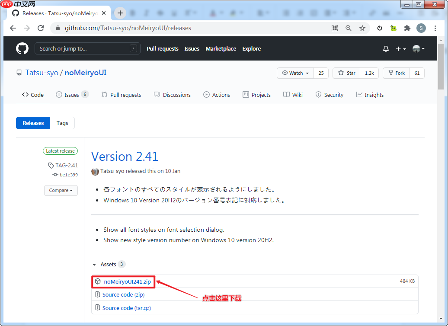Click your profile avatar icon
The width and height of the screenshot is (448, 326).
coord(421,28)
